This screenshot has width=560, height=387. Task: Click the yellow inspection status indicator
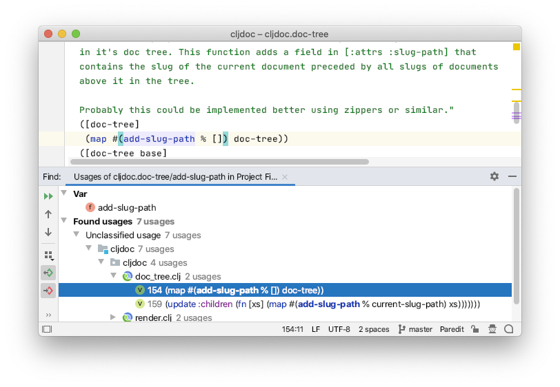(x=517, y=47)
